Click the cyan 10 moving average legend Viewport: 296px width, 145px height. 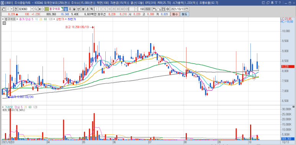(36, 19)
